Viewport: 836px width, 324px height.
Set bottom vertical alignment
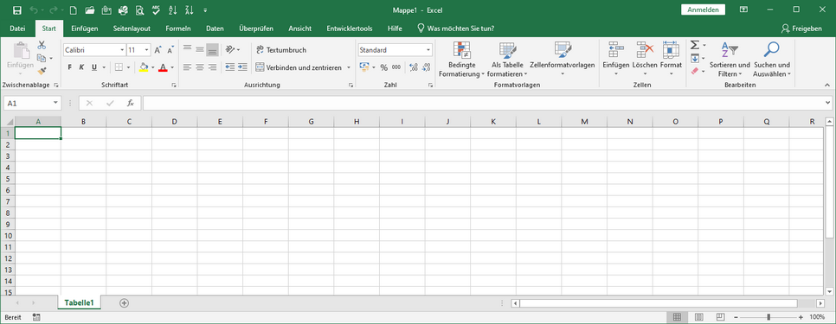click(x=212, y=49)
